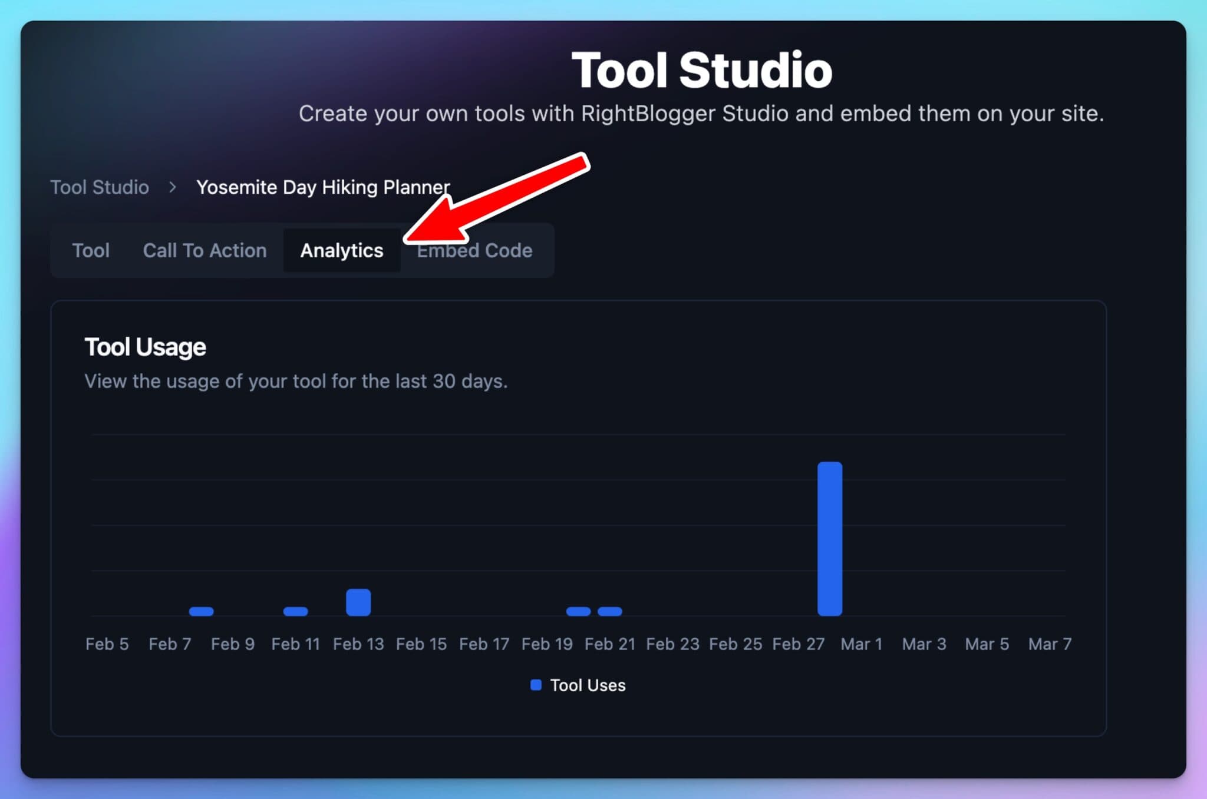The height and width of the screenshot is (799, 1207).
Task: Switch to the Embed Code tab
Action: coord(474,250)
